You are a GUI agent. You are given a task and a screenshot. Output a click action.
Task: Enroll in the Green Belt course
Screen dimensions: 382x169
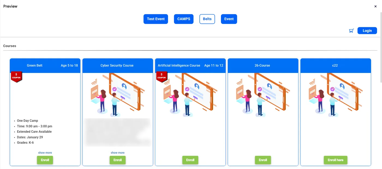click(45, 160)
